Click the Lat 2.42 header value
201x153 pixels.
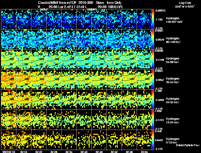(65, 7)
